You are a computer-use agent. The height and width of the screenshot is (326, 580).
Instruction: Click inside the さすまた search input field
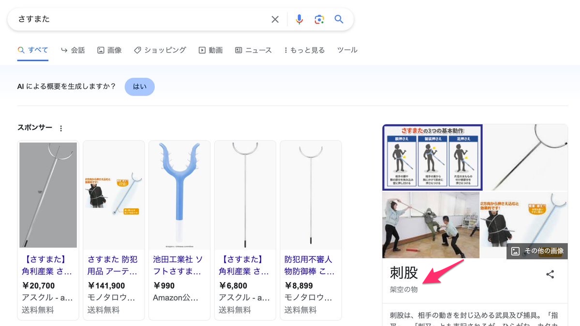pos(141,19)
